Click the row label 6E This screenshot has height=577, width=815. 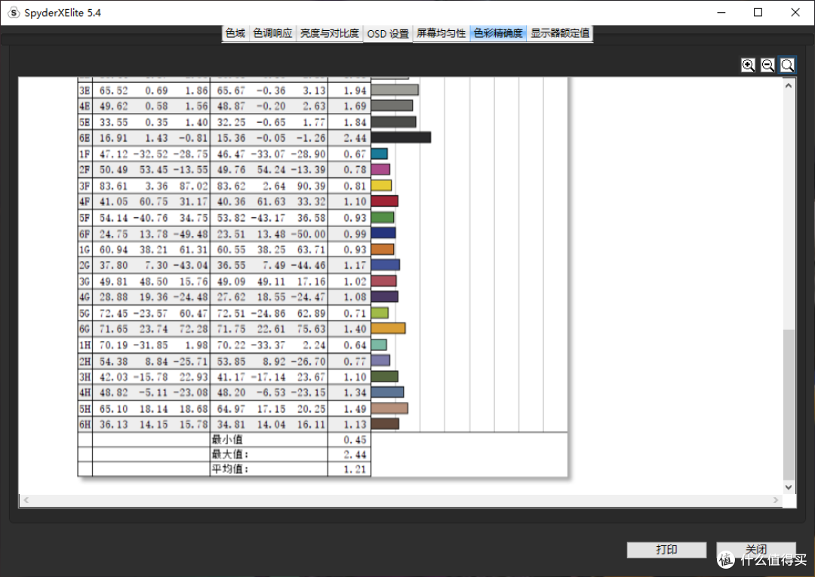(x=85, y=137)
